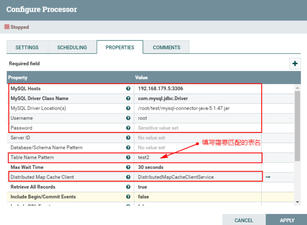View help icon beside Username property
The width and height of the screenshot is (307, 225).
128,118
